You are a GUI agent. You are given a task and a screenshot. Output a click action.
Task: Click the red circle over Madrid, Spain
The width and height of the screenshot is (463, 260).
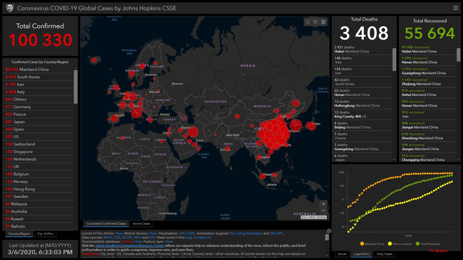(115, 118)
